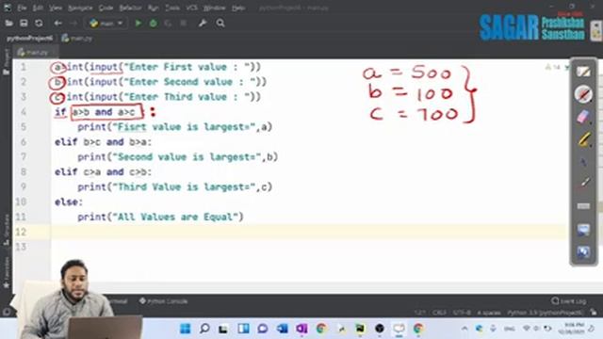Click the Open folder toolbar icon
This screenshot has height=339, width=603.
8,24
